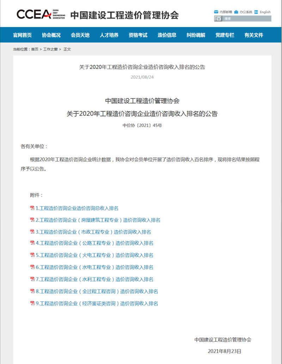Click PDF icon for attachment 6 水电工程

tap(32, 267)
